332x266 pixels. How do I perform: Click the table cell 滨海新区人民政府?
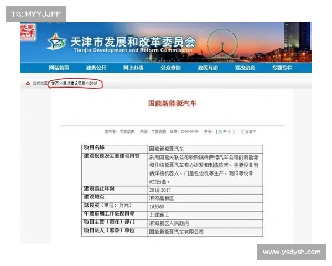[169, 223]
